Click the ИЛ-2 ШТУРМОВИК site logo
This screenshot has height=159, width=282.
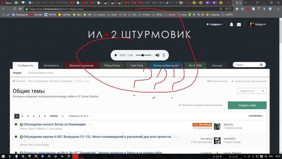pyautogui.click(x=139, y=34)
